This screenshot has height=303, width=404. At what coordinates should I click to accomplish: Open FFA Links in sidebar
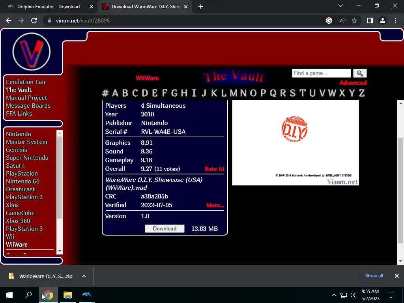(19, 114)
